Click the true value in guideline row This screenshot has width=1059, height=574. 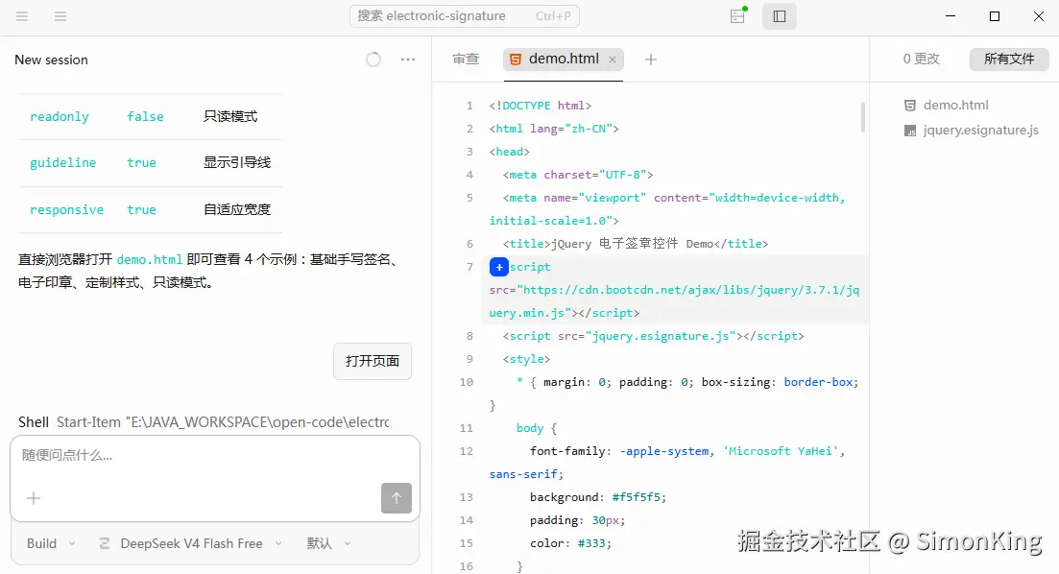point(141,163)
